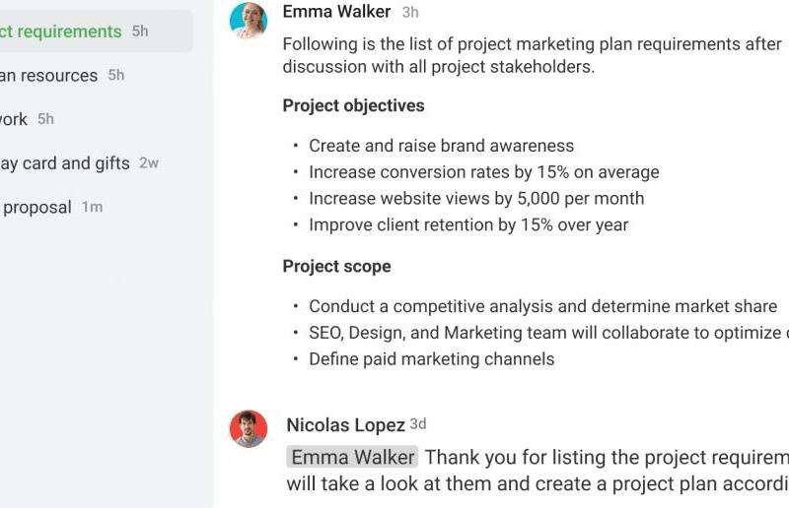Open Nicolas Lopez's profile avatar
Viewport: 789px width, 508px height.
249,428
